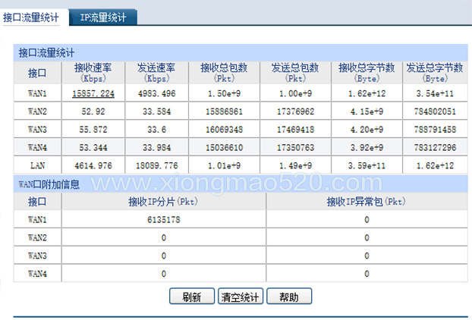The image size is (472, 320).
Task: Click the 发送总包数 (Pkt) column header
Action: click(x=295, y=73)
